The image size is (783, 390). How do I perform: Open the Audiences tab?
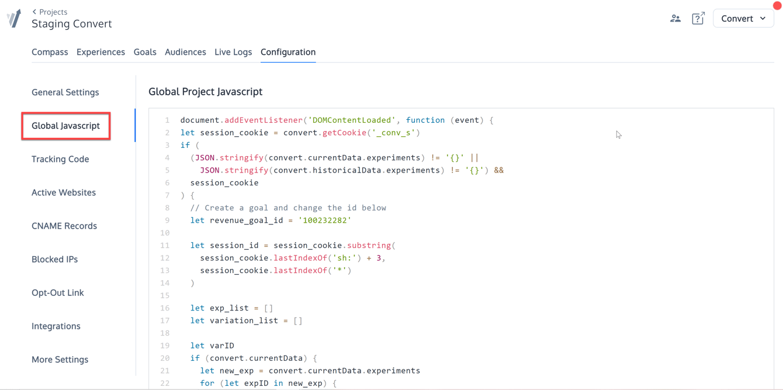pyautogui.click(x=185, y=52)
